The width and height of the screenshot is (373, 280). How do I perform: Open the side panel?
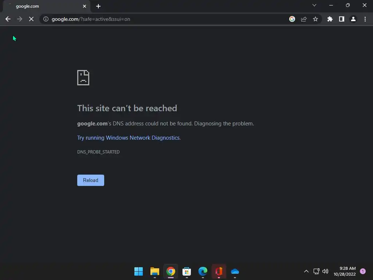pyautogui.click(x=342, y=19)
